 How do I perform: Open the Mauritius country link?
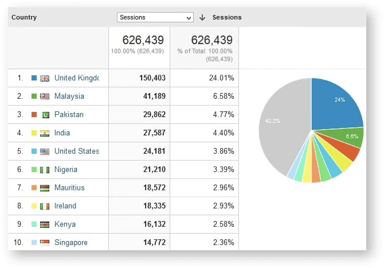(69, 188)
